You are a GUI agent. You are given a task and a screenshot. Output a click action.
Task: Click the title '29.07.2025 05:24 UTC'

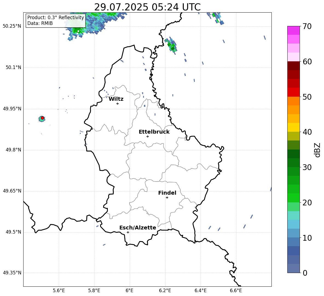[147, 7]
